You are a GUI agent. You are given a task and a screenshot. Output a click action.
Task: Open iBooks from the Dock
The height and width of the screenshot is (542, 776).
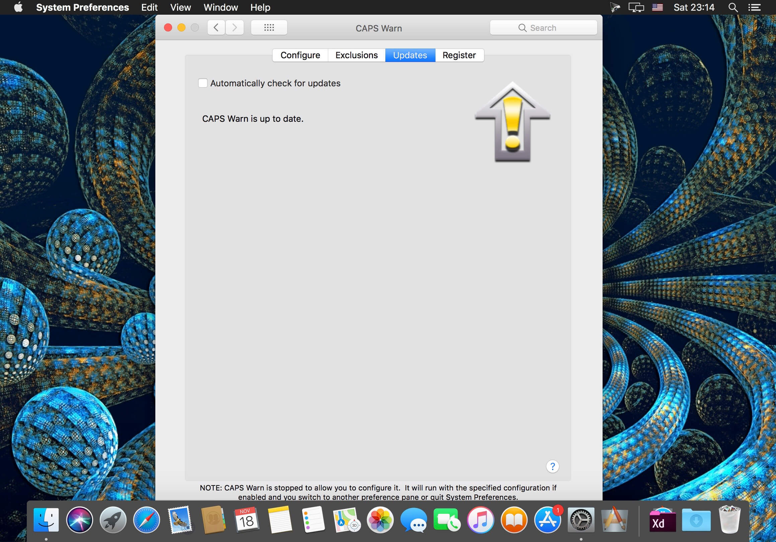(514, 520)
